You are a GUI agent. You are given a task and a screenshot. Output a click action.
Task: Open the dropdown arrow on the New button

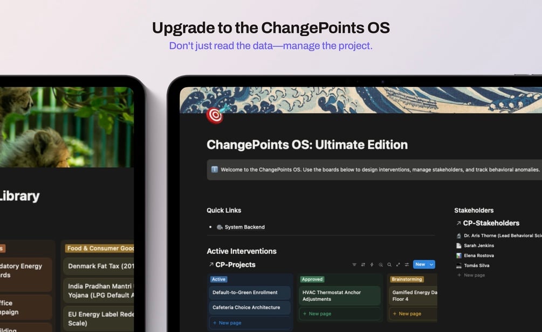point(431,264)
